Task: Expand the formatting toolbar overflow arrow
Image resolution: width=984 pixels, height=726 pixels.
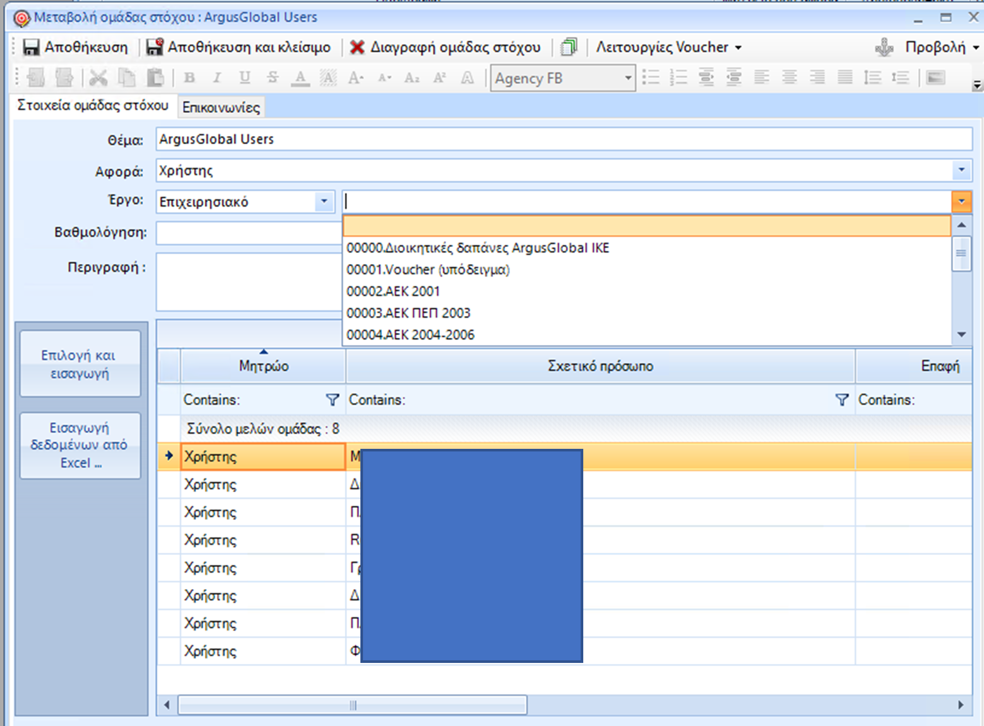Action: (977, 85)
